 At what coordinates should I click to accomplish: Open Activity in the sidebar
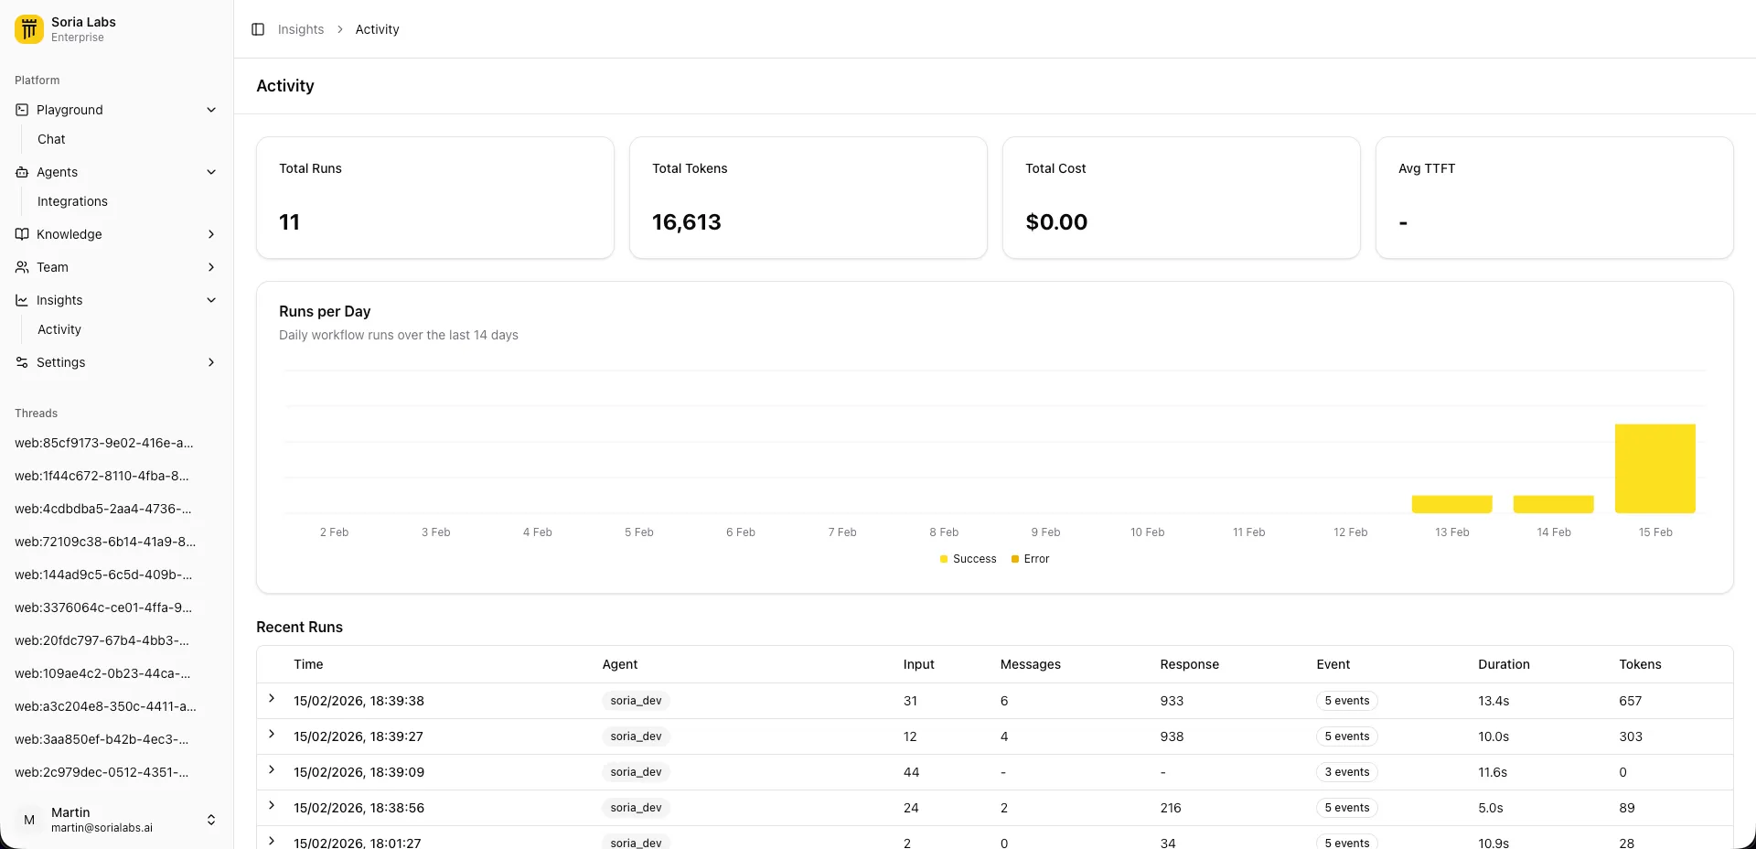[x=59, y=329]
